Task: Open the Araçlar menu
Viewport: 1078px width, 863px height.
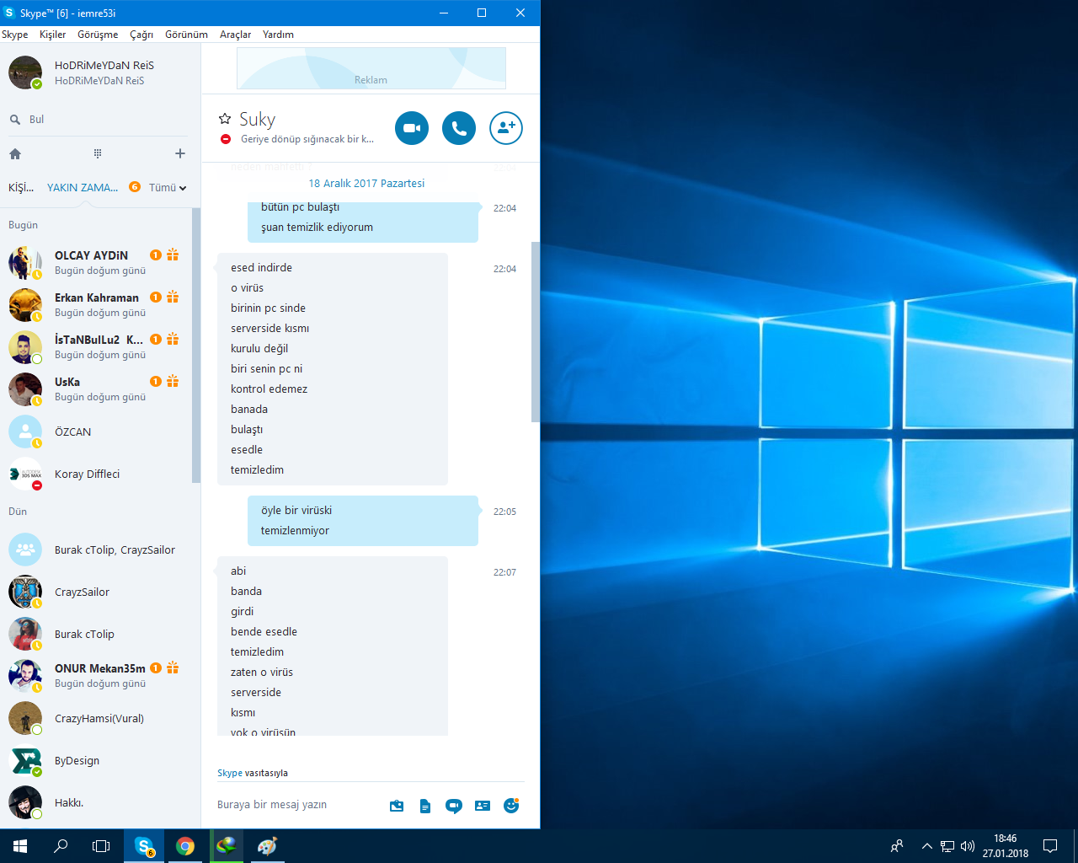Action: tap(235, 35)
